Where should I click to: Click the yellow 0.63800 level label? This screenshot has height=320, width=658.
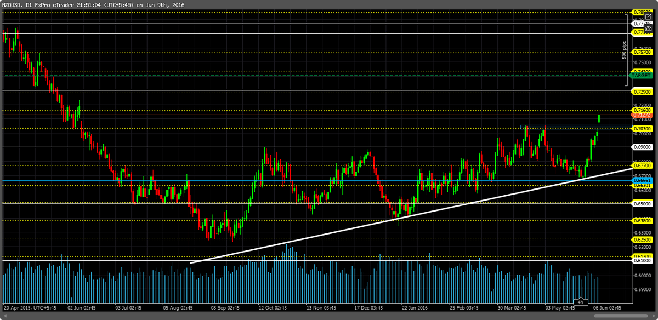pos(642,221)
